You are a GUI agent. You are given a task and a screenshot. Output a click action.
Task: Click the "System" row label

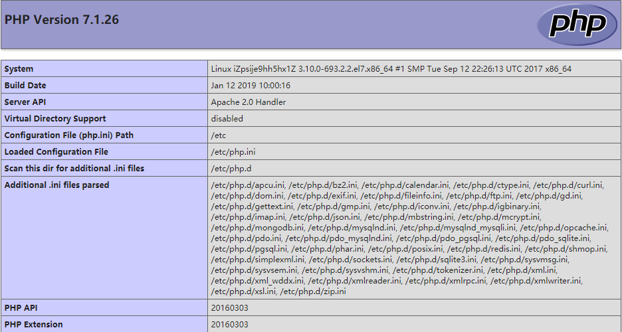tap(19, 68)
